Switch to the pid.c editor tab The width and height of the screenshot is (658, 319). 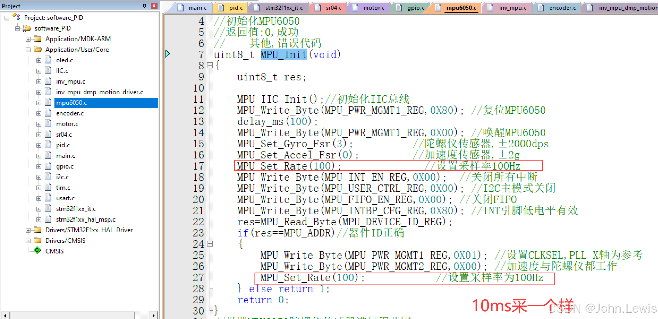click(236, 8)
